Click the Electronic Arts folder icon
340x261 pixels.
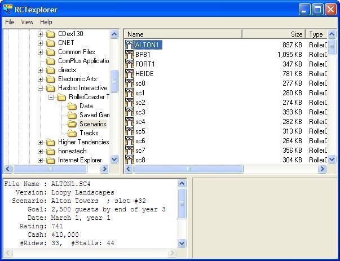pos(51,79)
